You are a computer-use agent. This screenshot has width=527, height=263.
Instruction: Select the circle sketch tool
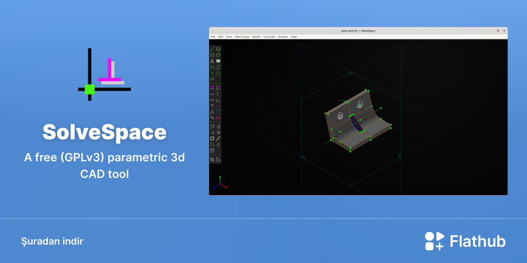[212, 55]
